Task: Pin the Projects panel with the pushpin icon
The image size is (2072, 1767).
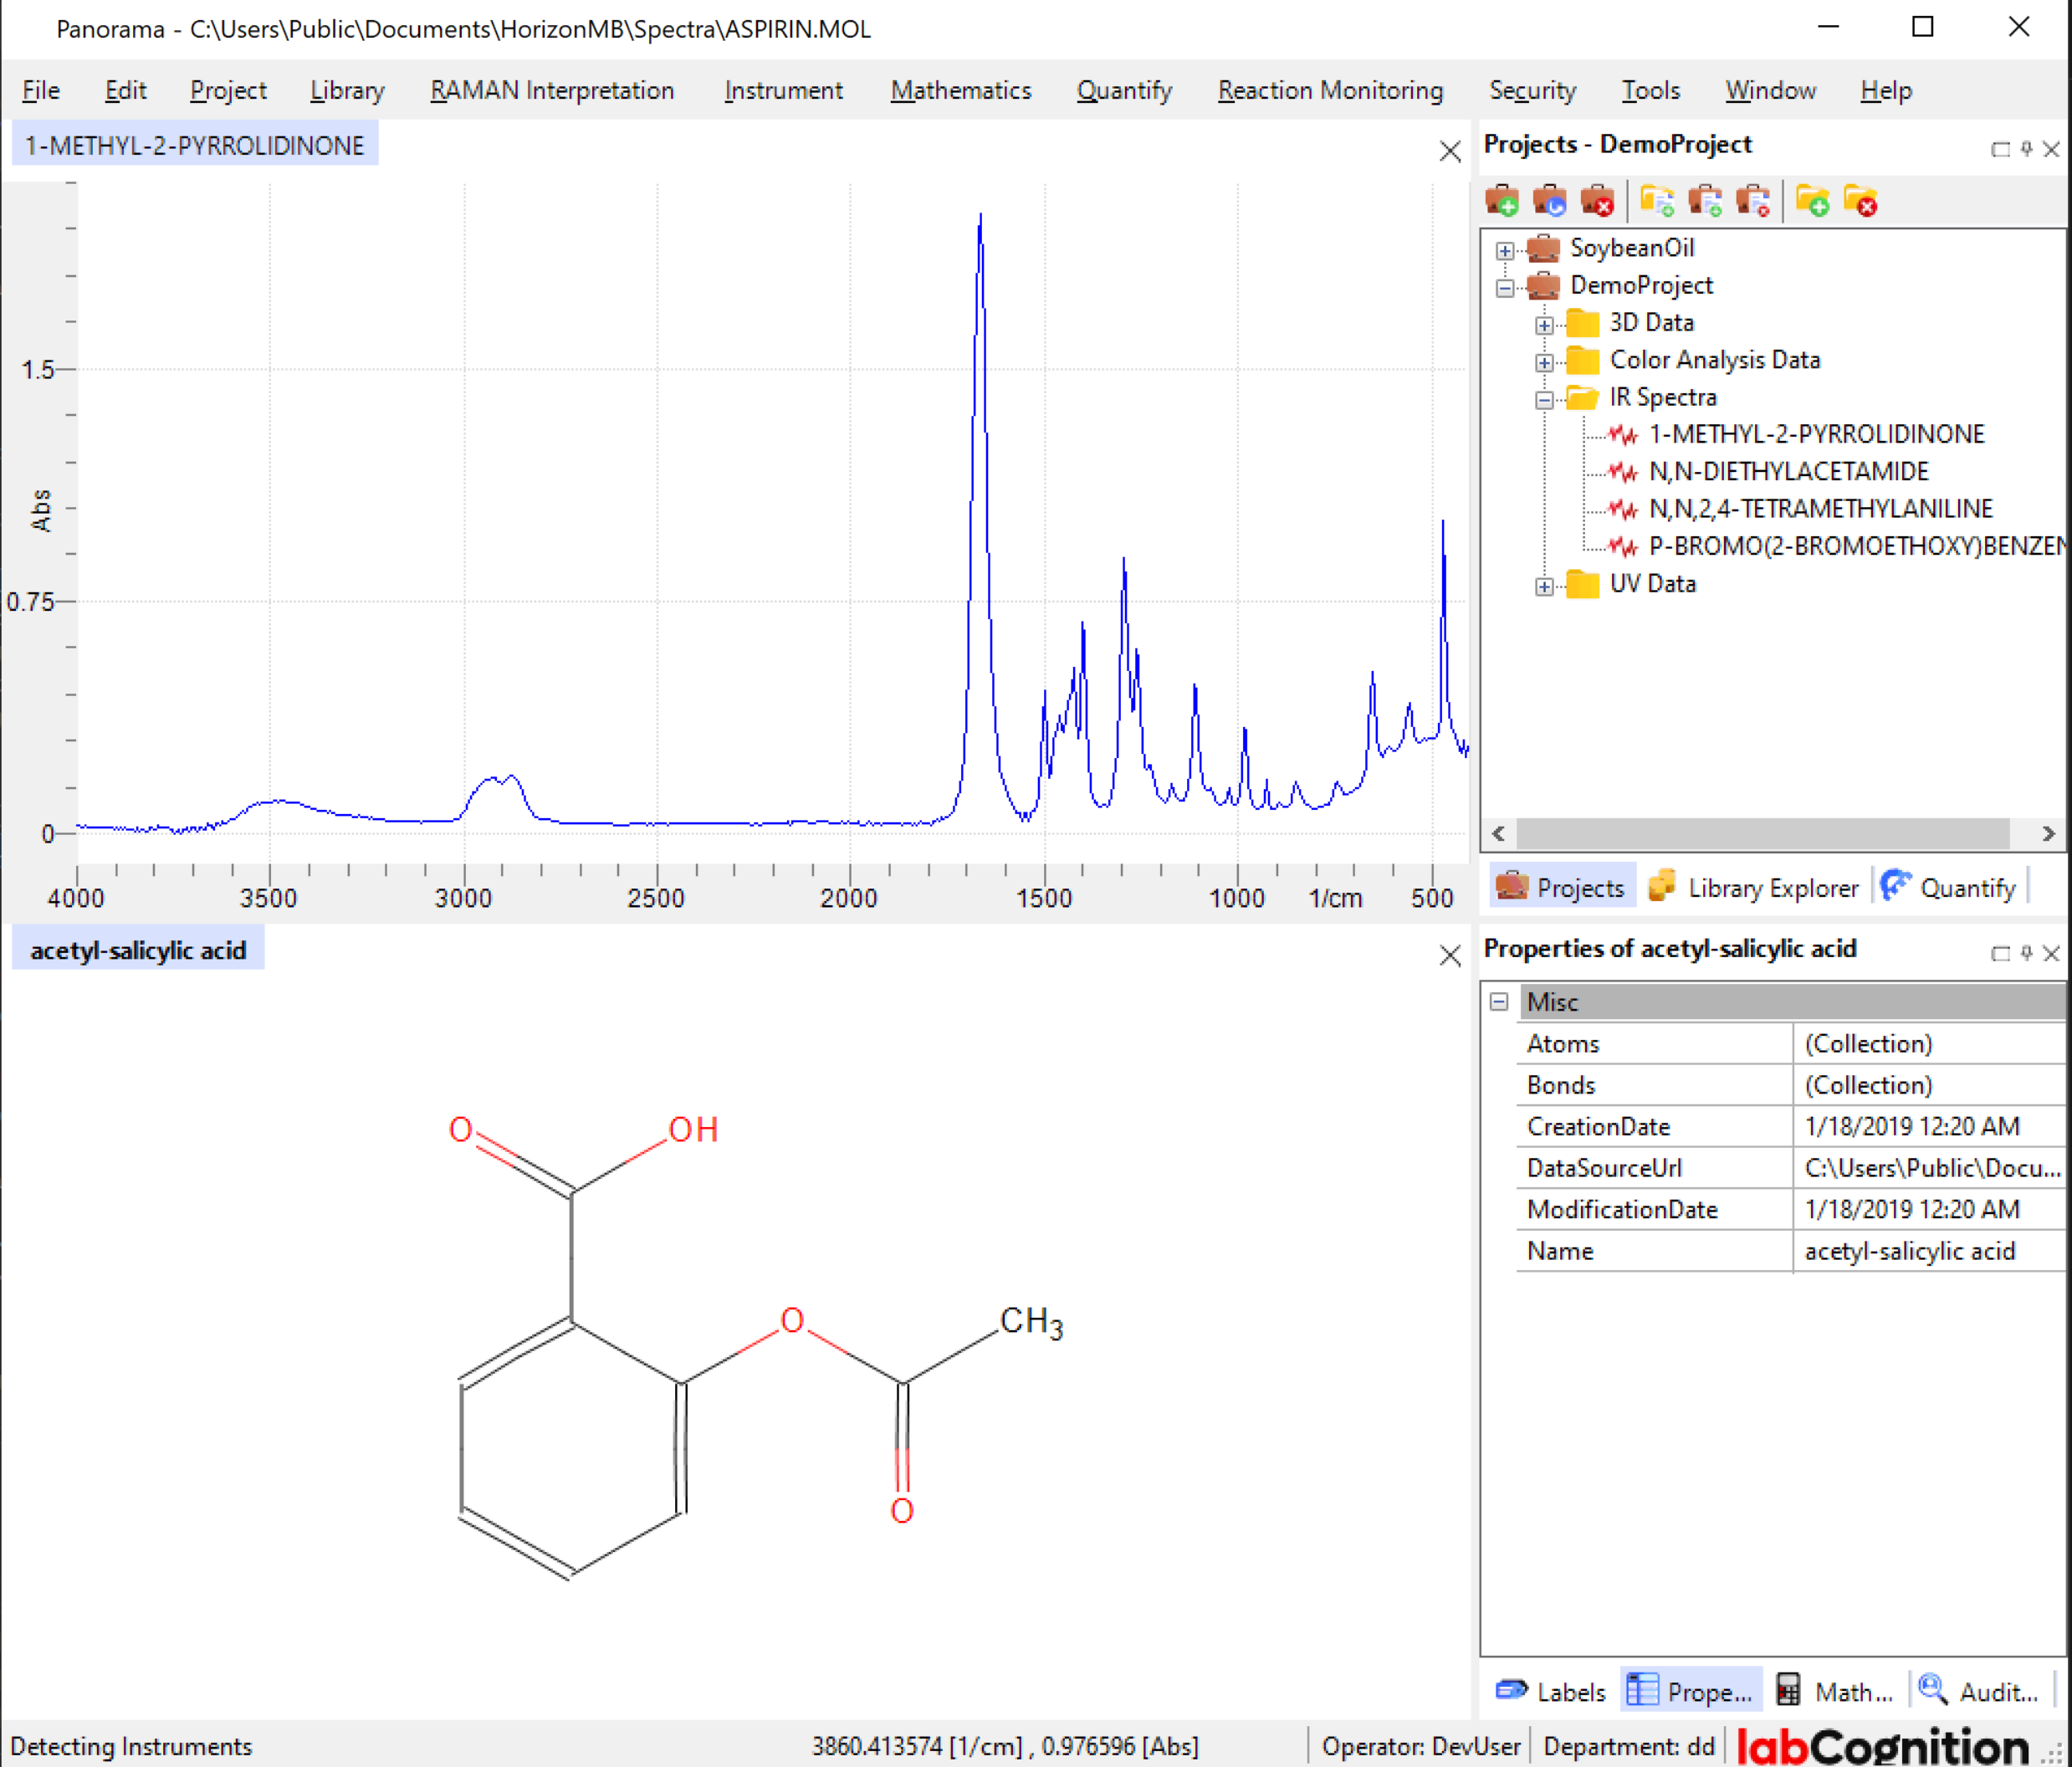Action: pyautogui.click(x=2026, y=149)
